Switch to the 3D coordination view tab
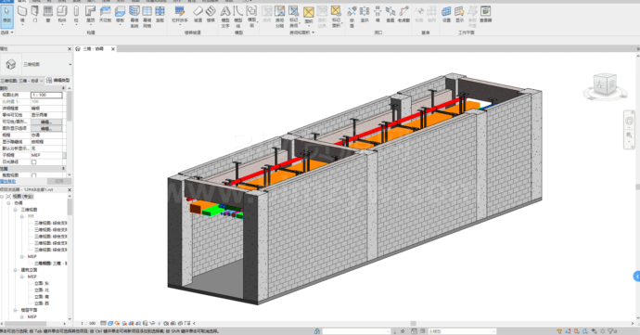This screenshot has height=335, width=640. click(94, 48)
